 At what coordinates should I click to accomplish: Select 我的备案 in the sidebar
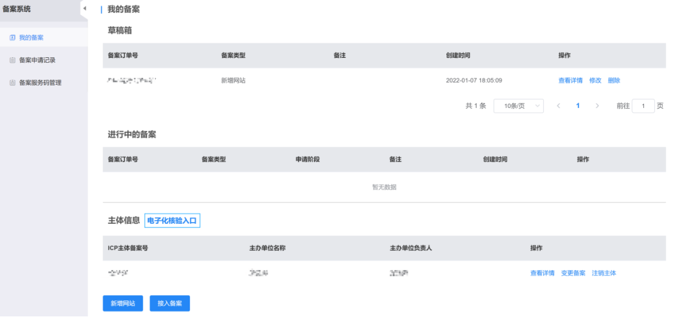click(31, 38)
